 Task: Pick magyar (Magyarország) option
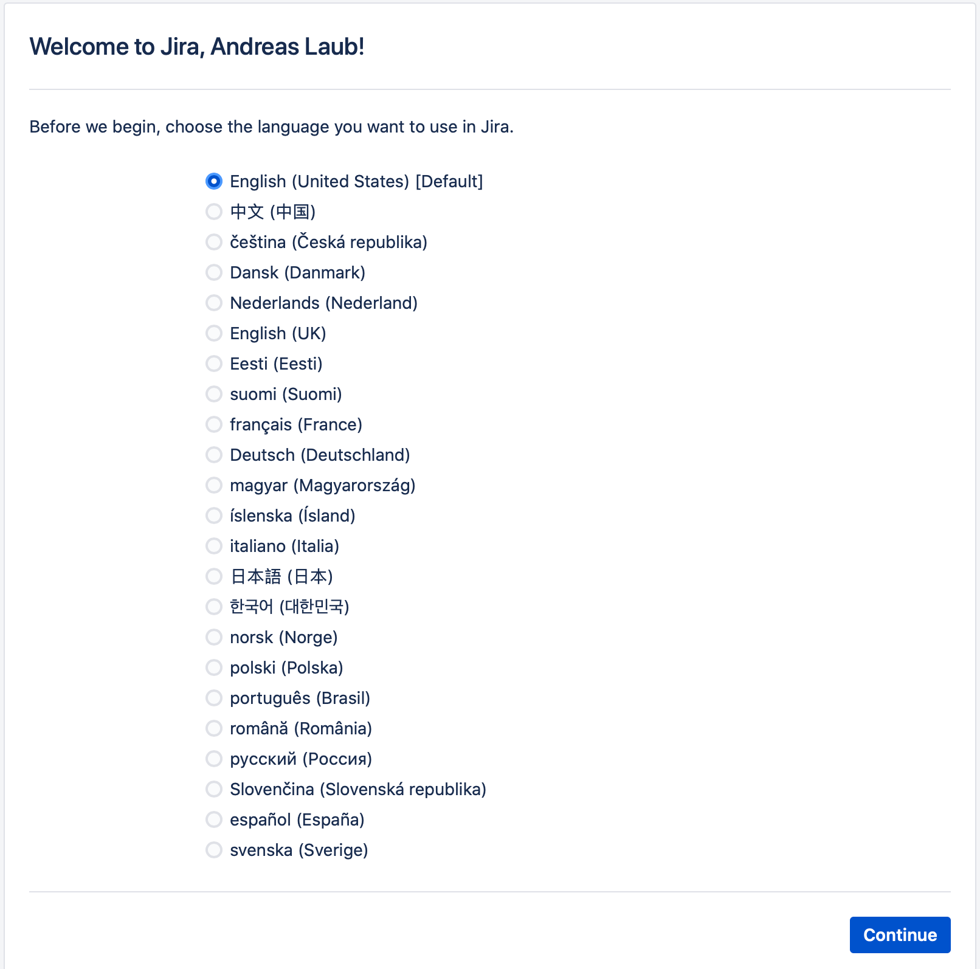click(214, 485)
